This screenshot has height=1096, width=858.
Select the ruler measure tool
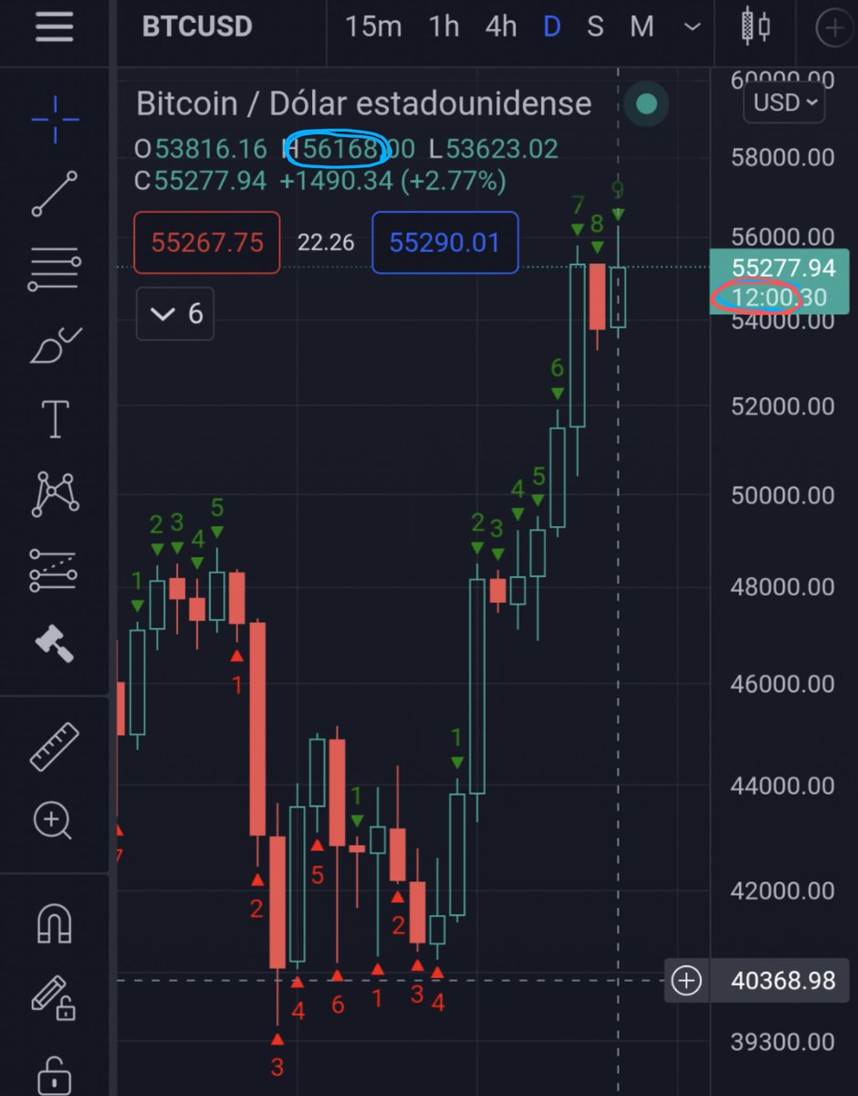point(55,746)
